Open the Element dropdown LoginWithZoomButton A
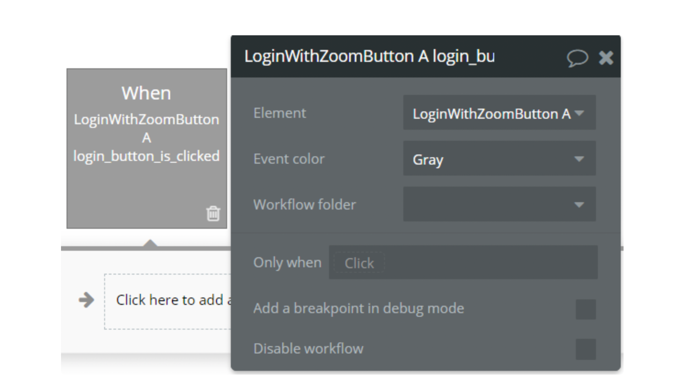Screen dimensions: 691x386 pos(499,113)
